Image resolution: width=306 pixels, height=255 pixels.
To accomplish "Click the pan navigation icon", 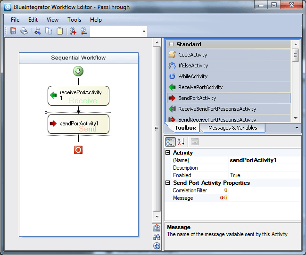I will point(157,246).
